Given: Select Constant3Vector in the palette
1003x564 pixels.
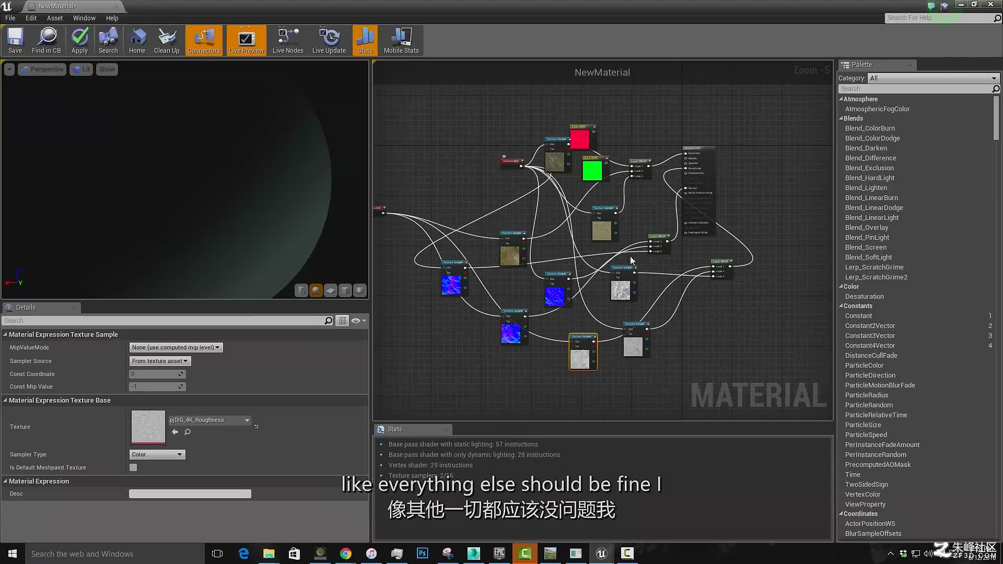Looking at the screenshot, I should click(x=870, y=335).
